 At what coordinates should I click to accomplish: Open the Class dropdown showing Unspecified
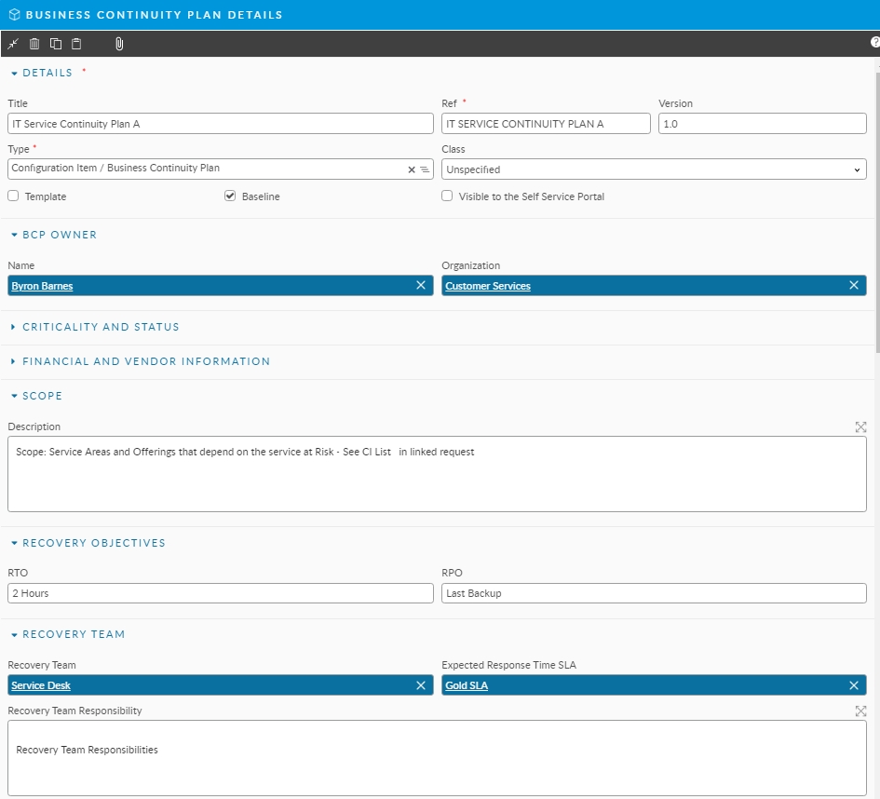(654, 169)
